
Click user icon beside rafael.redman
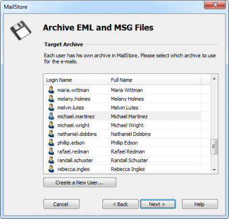click(51, 151)
